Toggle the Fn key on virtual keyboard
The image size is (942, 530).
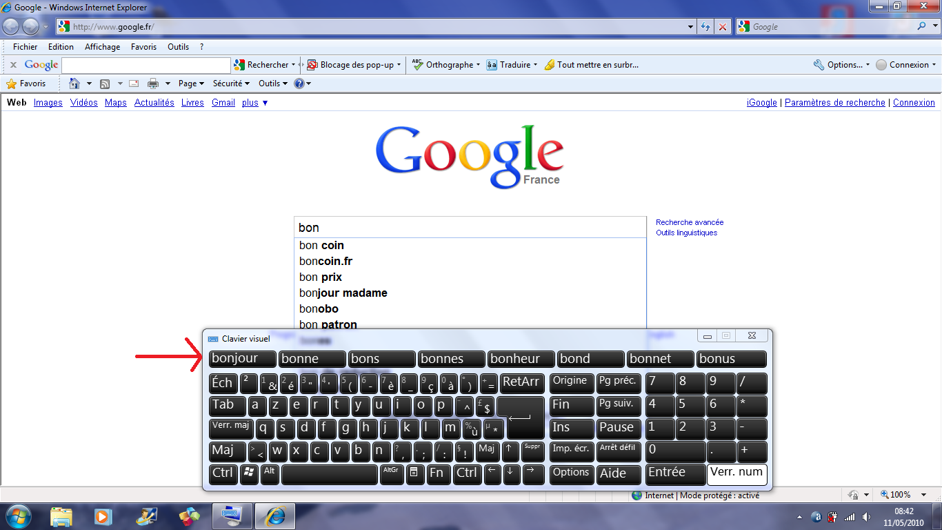[x=437, y=474]
